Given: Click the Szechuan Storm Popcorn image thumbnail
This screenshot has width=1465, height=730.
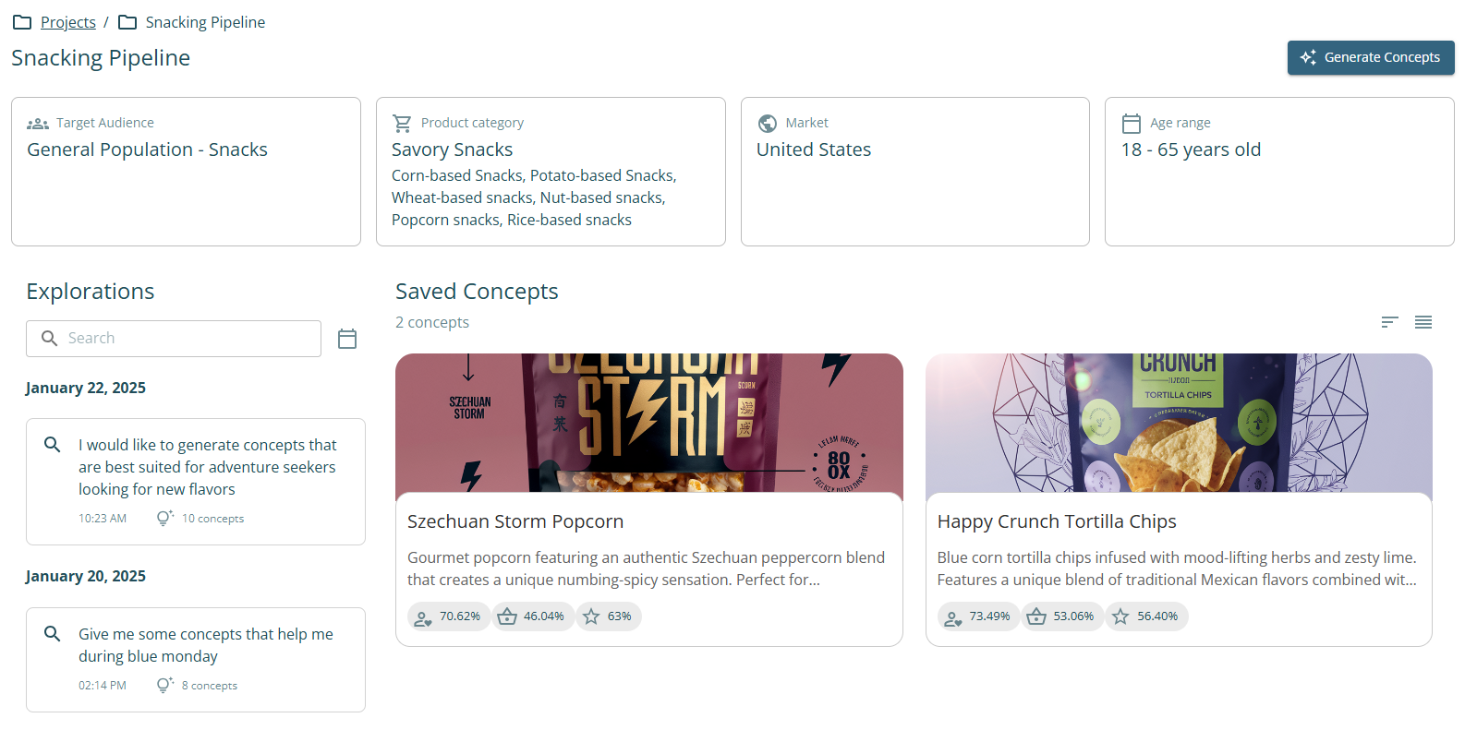Looking at the screenshot, I should (x=648, y=423).
